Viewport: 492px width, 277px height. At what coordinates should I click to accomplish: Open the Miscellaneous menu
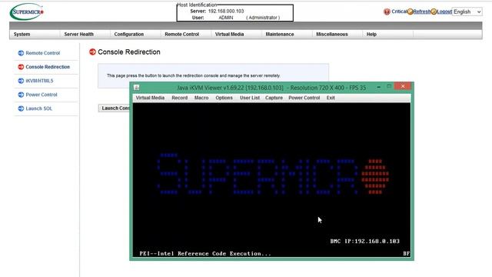[332, 34]
